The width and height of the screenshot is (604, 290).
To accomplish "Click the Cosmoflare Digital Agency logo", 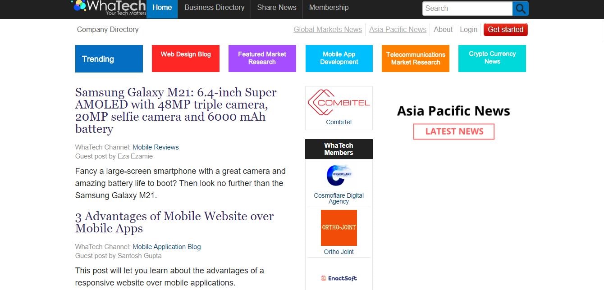I will [x=339, y=176].
